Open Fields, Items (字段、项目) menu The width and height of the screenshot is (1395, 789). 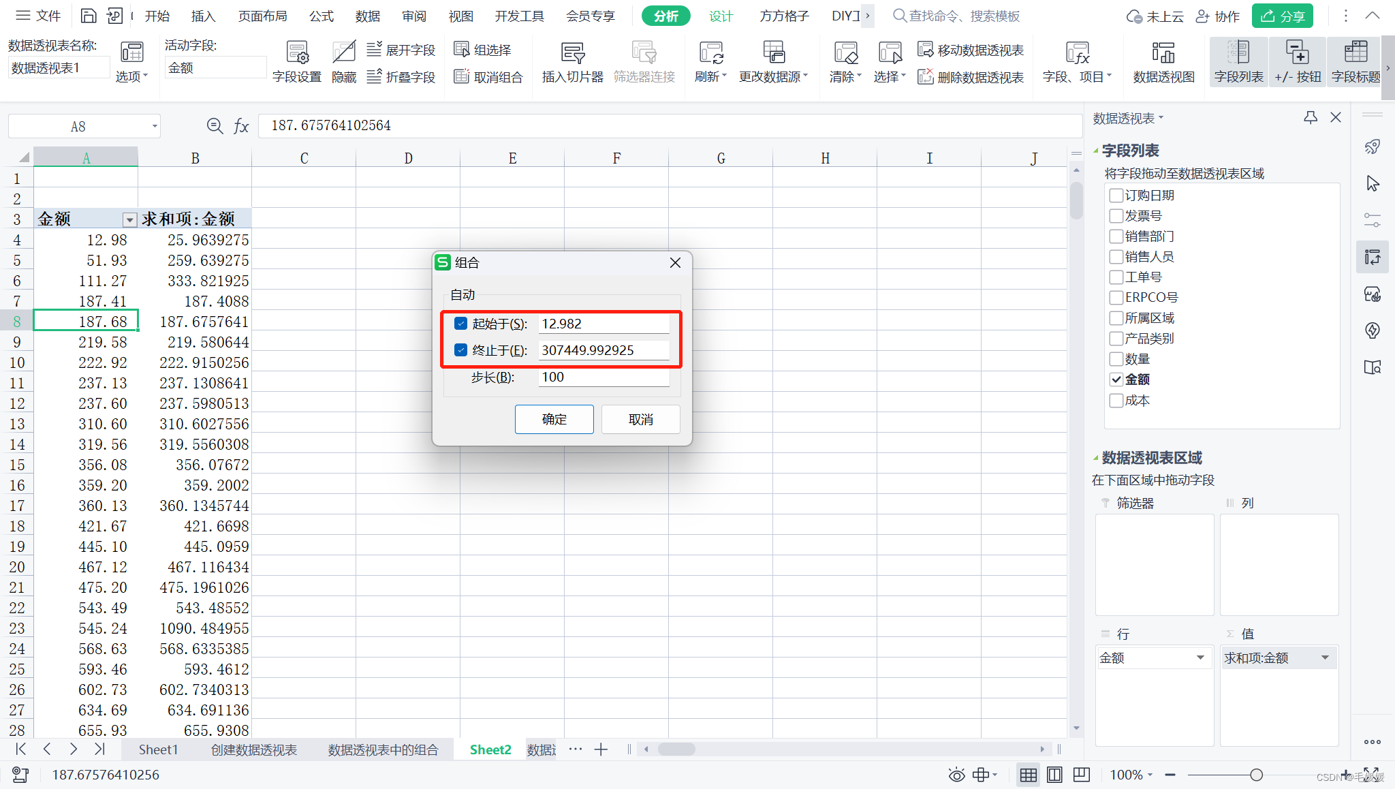(1077, 61)
